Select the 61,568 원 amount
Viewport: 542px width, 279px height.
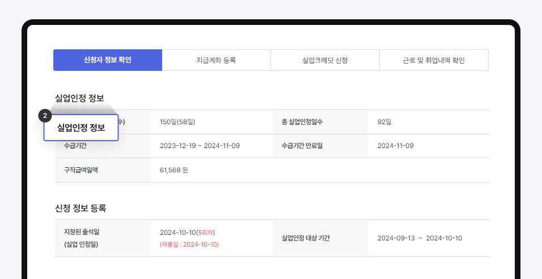tap(174, 170)
